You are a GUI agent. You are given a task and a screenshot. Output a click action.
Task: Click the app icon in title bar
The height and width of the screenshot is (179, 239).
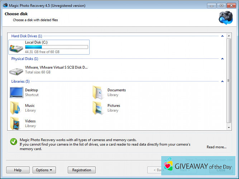click(5, 5)
